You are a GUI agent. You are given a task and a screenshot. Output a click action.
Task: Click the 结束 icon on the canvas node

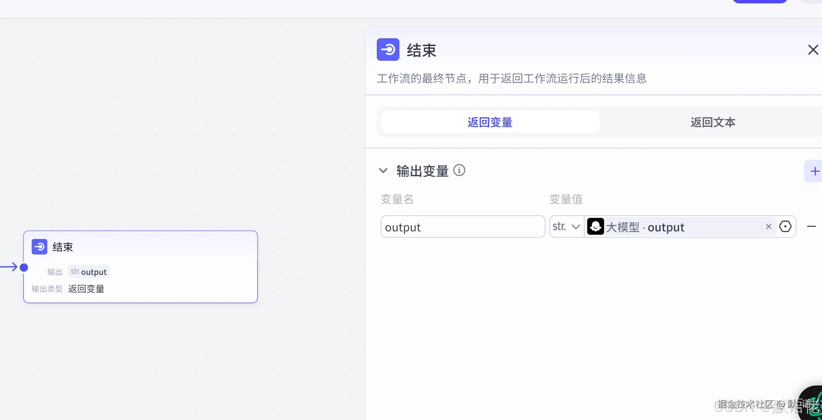coord(39,247)
